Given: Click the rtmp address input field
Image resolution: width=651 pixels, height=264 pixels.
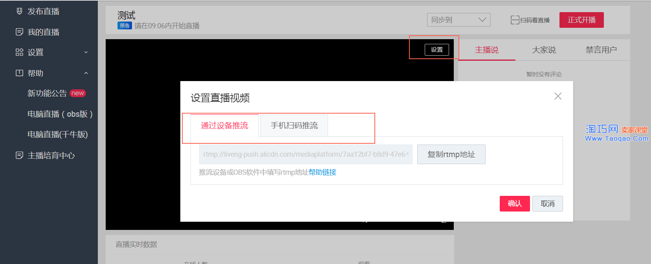Looking at the screenshot, I should click(x=305, y=154).
